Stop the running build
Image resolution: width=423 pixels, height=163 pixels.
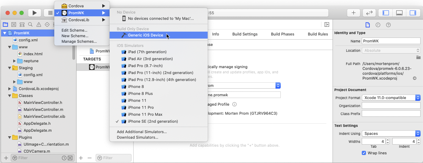tap(50, 13)
